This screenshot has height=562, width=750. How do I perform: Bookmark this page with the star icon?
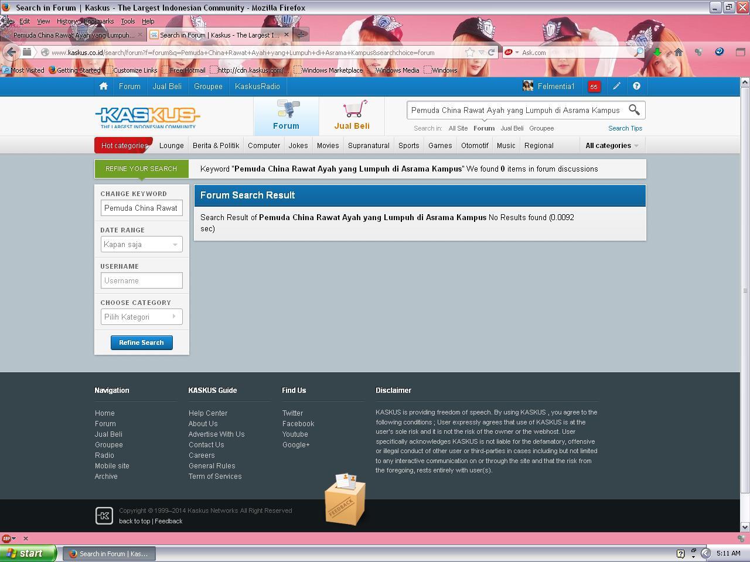469,52
